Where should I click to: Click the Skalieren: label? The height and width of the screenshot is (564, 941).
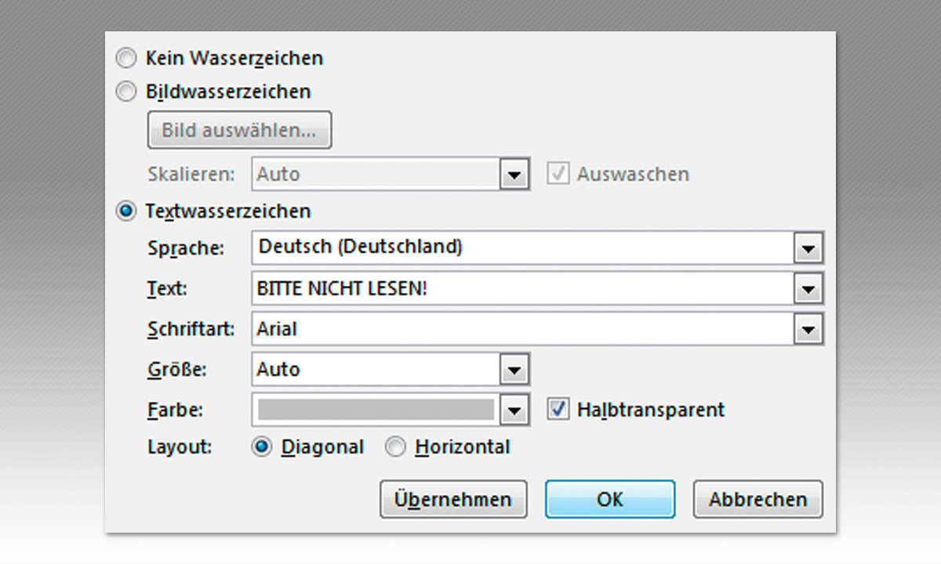click(x=191, y=174)
